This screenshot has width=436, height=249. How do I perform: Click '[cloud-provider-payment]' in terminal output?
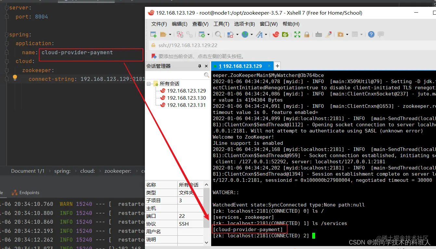248,230
